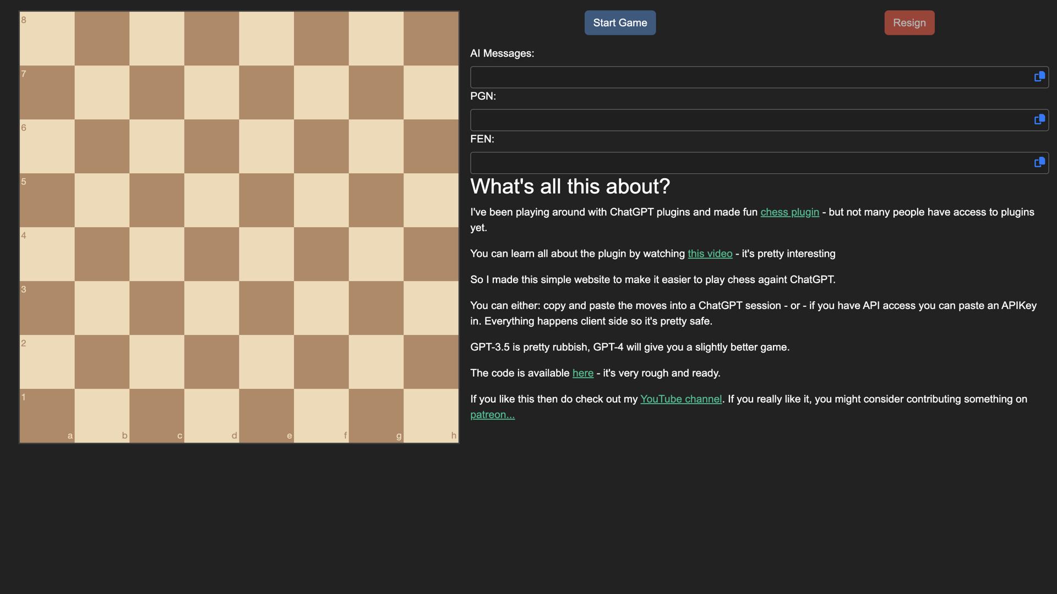This screenshot has height=594, width=1057.
Task: Watch the plugin explanation via 'this video' link
Action: click(710, 254)
